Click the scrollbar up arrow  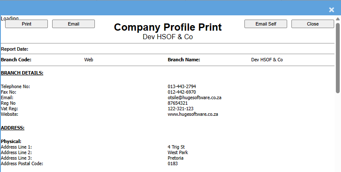[338, 19]
